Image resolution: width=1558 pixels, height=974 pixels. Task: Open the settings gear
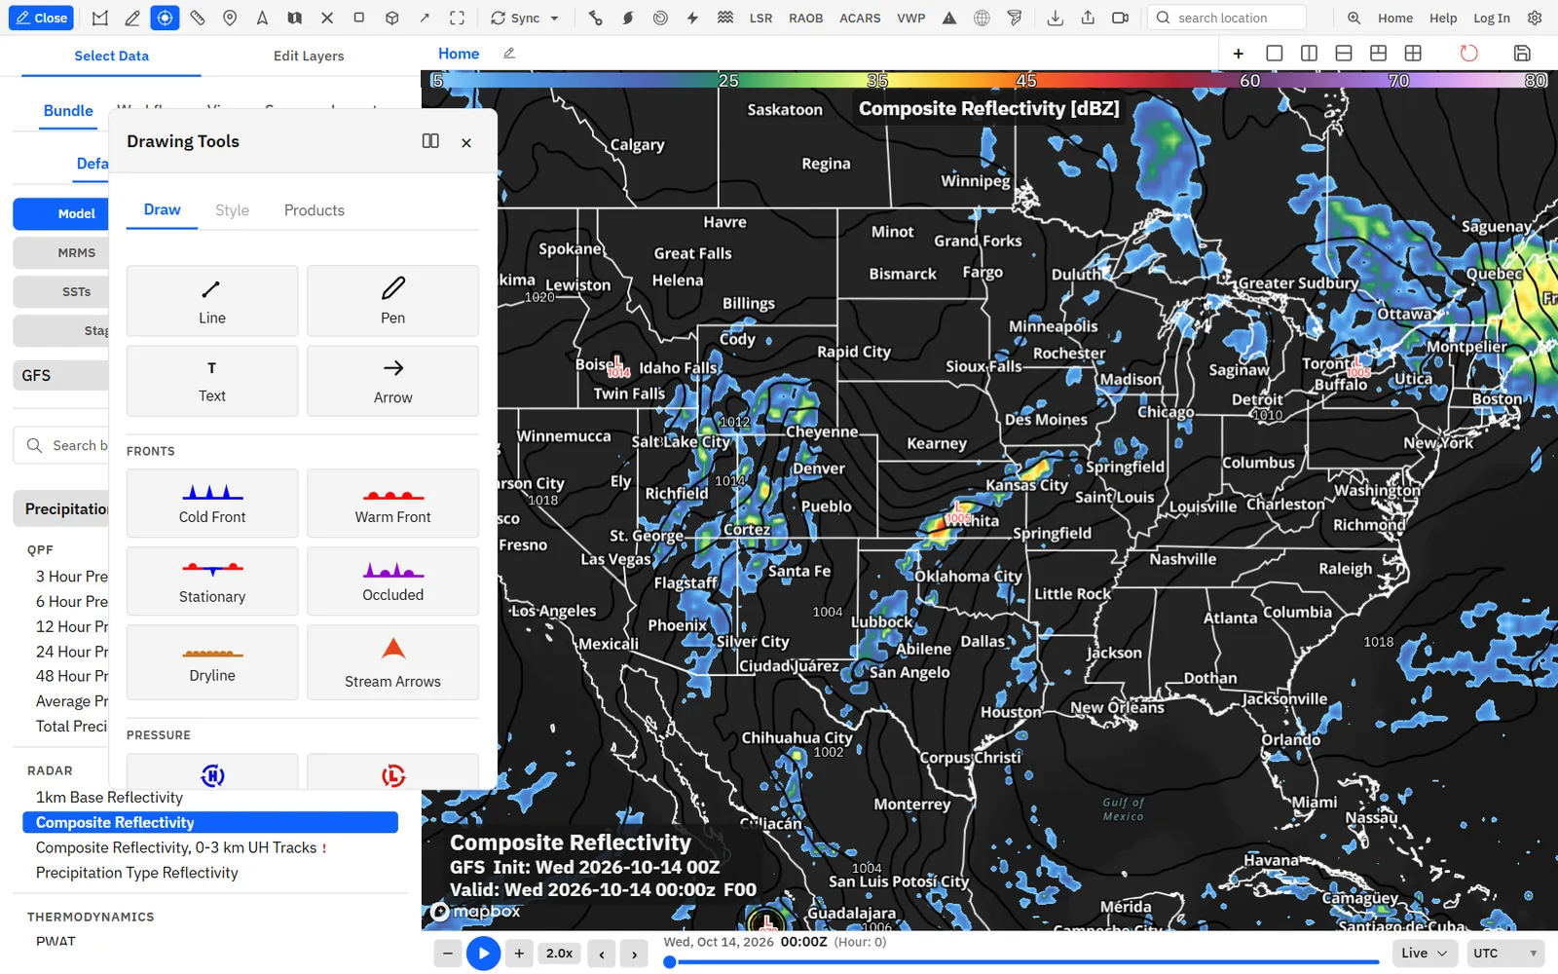(1535, 18)
